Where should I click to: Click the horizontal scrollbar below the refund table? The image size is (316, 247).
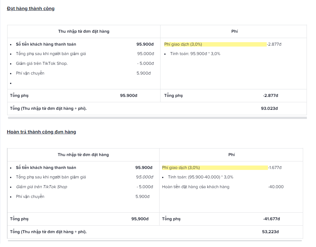[155, 241]
